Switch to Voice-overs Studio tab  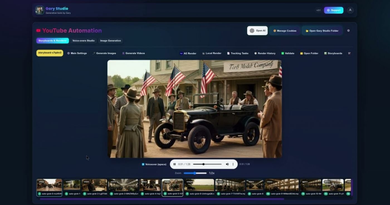83,41
